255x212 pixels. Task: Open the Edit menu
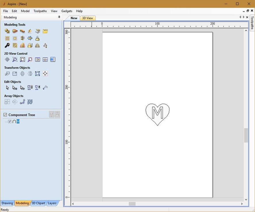(x=14, y=11)
